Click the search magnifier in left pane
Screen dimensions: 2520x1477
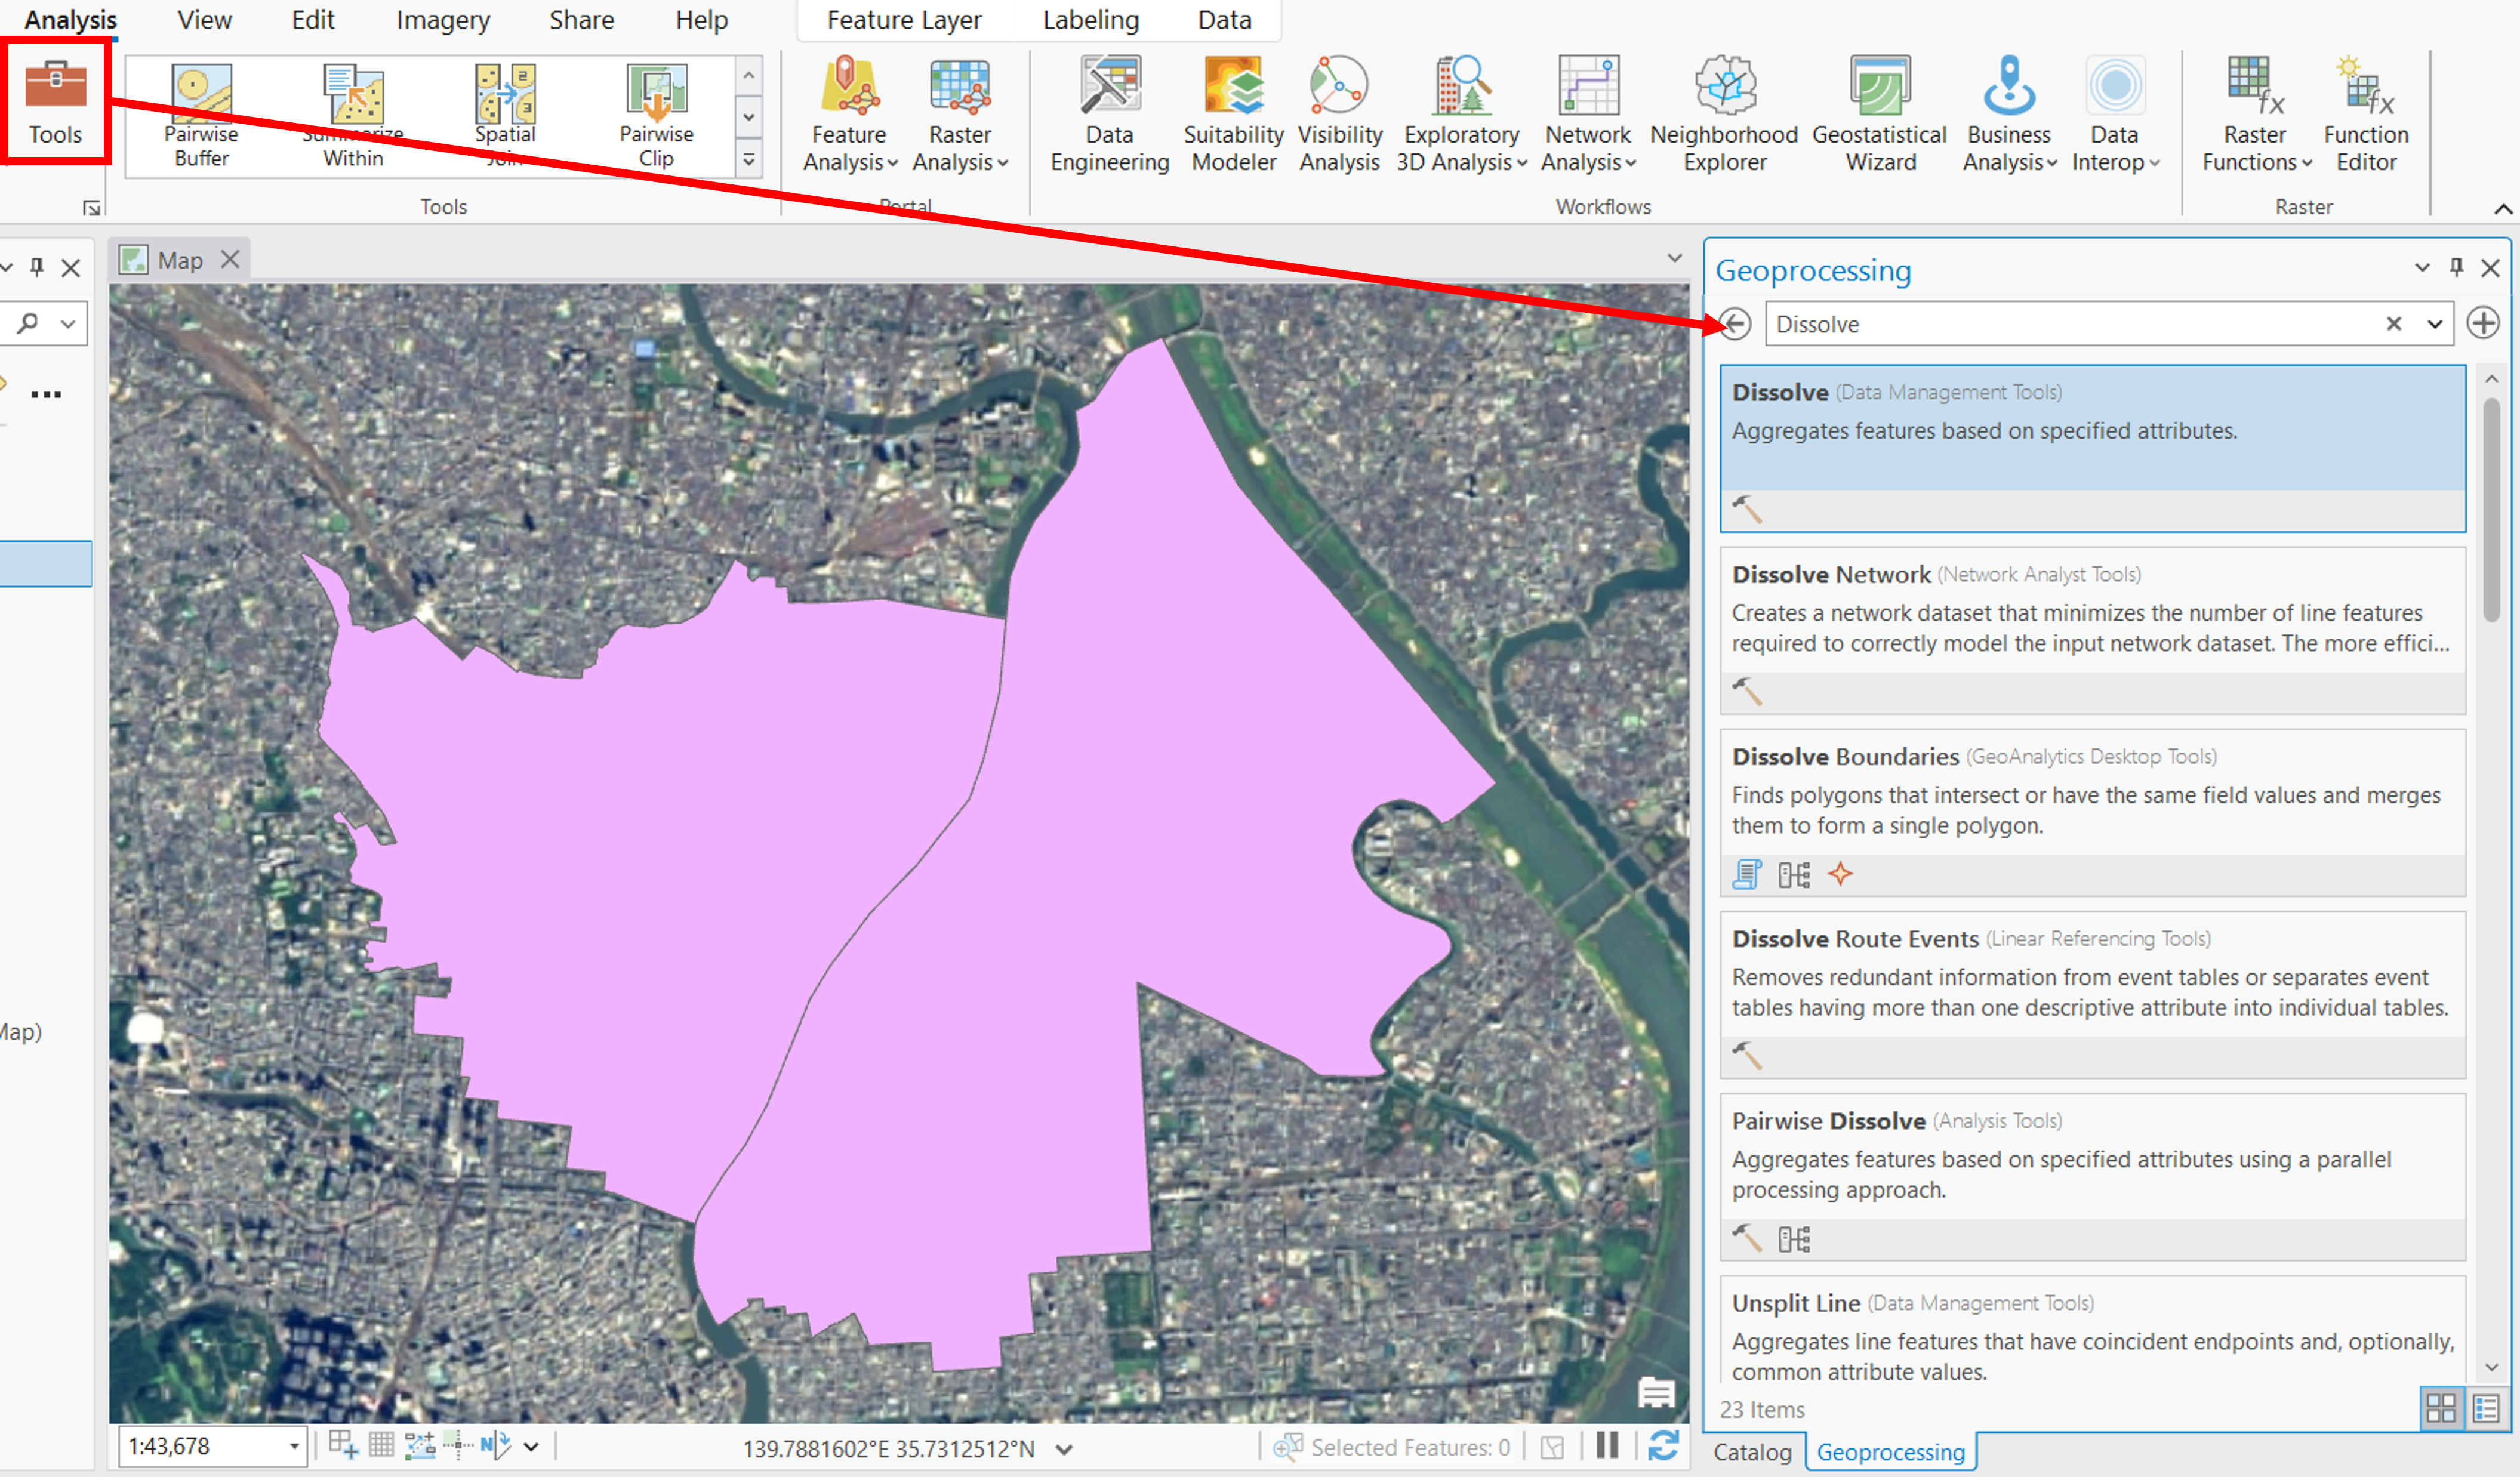(x=28, y=323)
